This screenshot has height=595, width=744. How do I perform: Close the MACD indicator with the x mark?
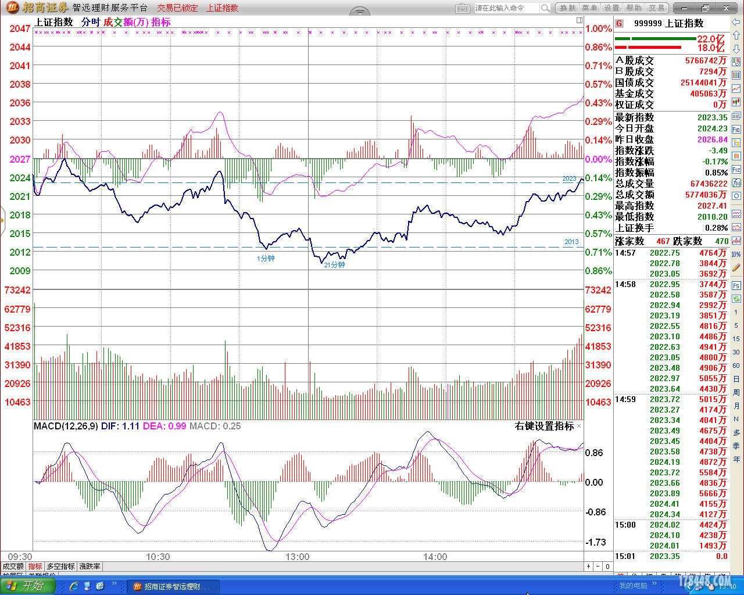(x=579, y=426)
